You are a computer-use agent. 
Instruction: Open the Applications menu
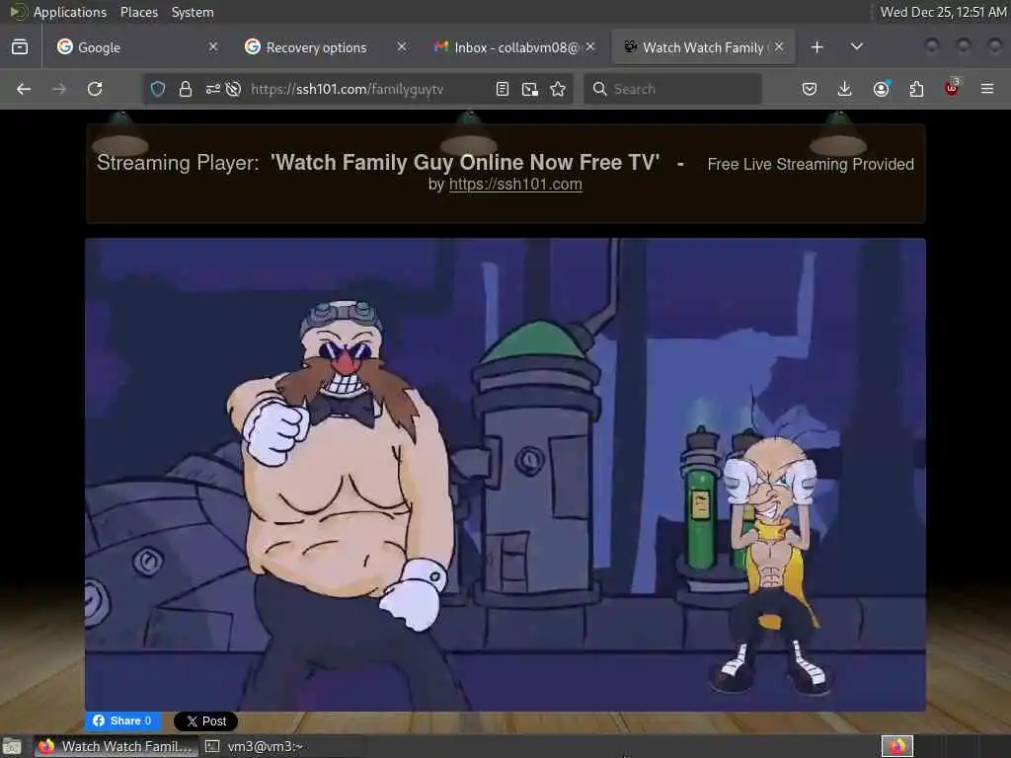pos(70,12)
